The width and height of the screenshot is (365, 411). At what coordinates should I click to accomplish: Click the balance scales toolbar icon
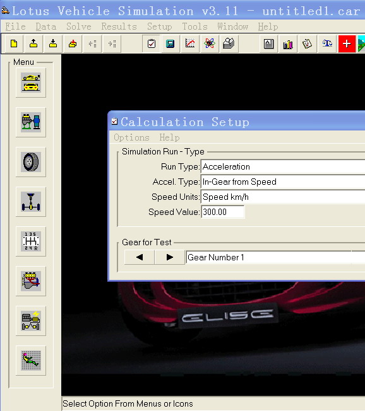[x=327, y=43]
